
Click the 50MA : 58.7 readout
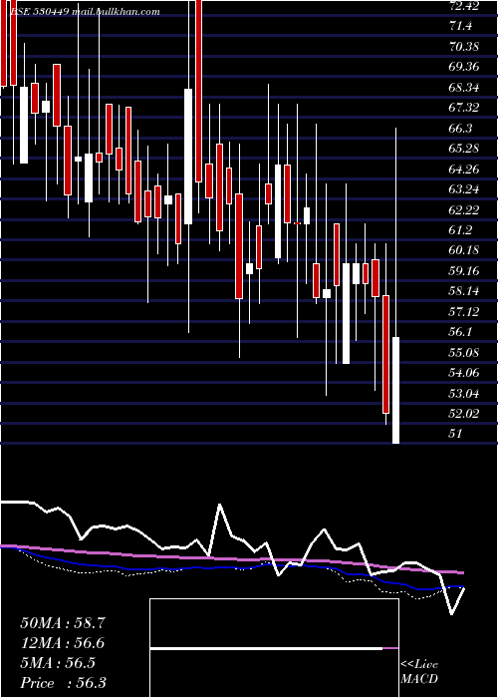(63, 623)
